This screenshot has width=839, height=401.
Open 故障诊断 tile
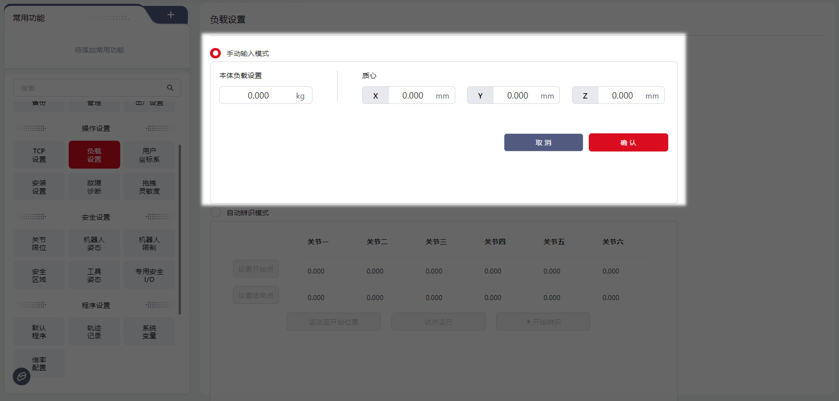pyautogui.click(x=94, y=187)
